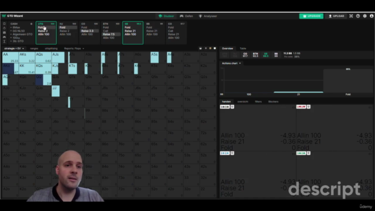Select Raise 2 in the HJ card

64,31
